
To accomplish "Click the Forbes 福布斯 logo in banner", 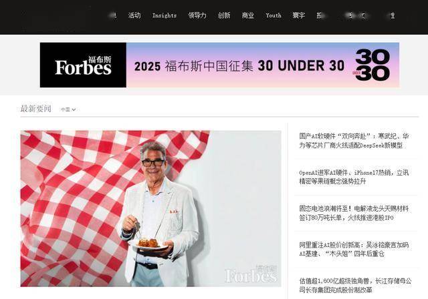I will 83,65.
